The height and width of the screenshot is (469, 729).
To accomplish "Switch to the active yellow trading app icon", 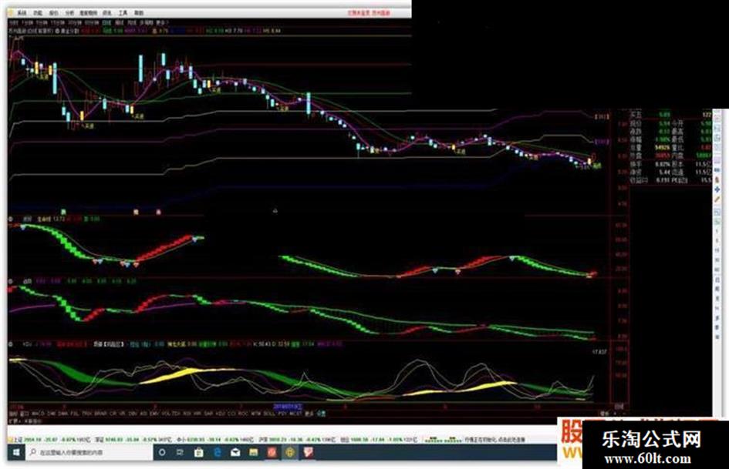I will (x=290, y=452).
